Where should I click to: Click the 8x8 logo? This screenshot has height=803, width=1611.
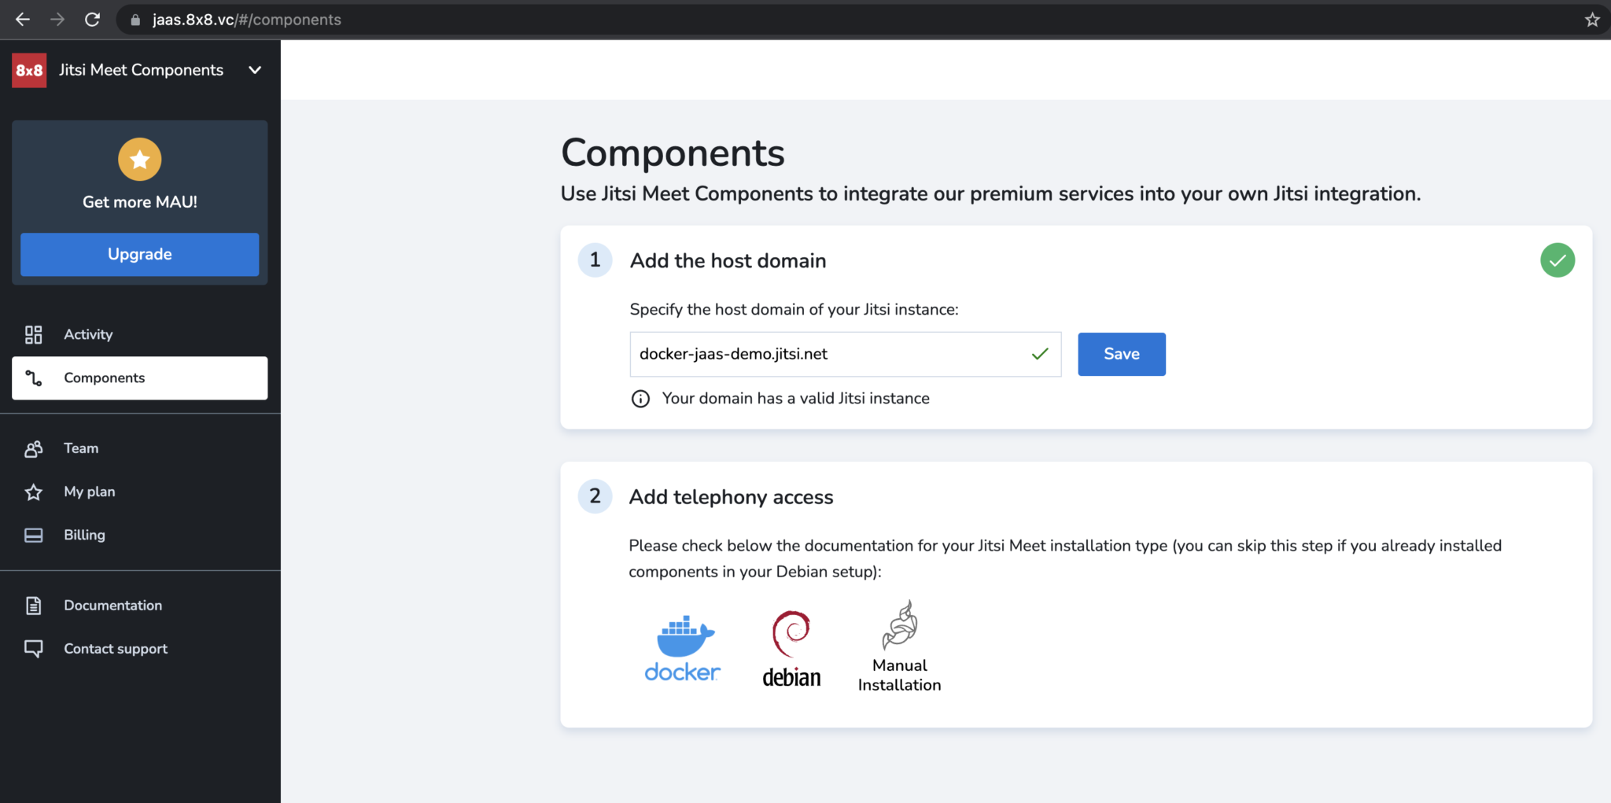[x=28, y=69]
